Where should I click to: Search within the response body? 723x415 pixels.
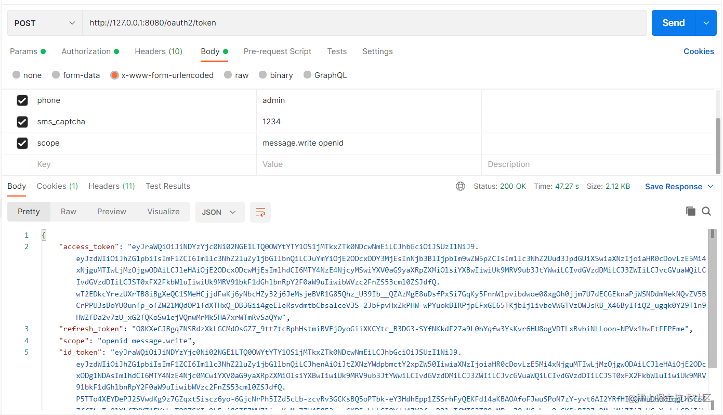click(706, 211)
